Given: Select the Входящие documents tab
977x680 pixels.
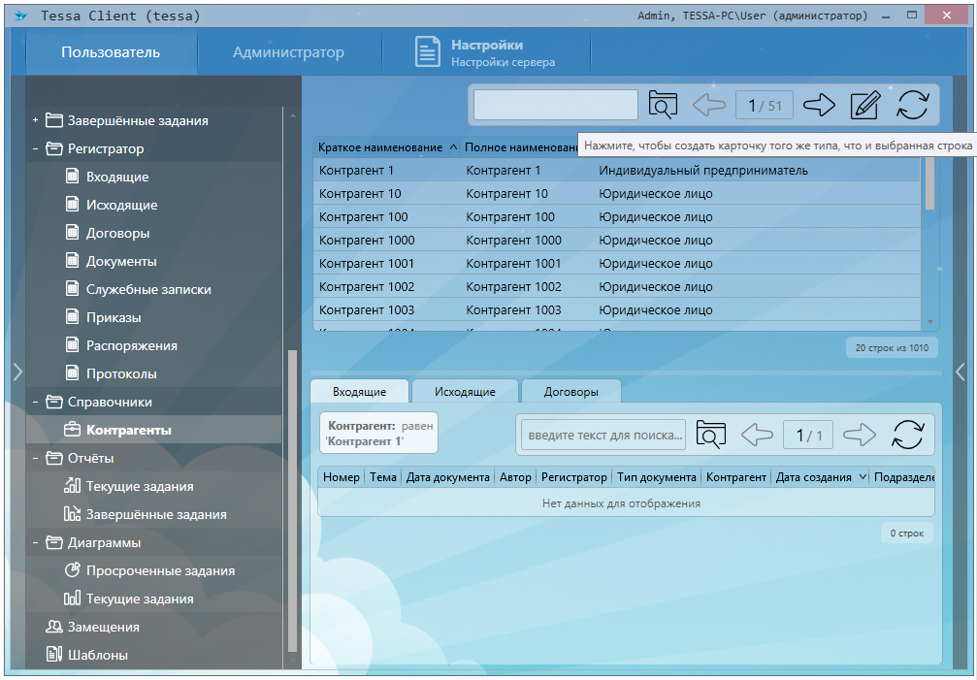Looking at the screenshot, I should pos(360,392).
